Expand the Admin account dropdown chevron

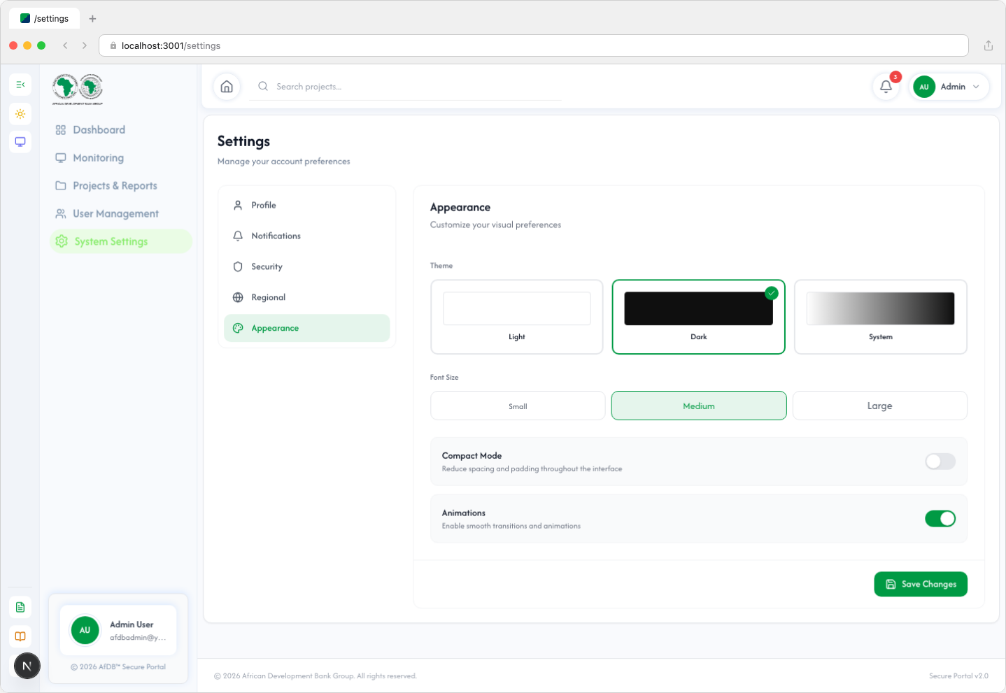click(976, 87)
